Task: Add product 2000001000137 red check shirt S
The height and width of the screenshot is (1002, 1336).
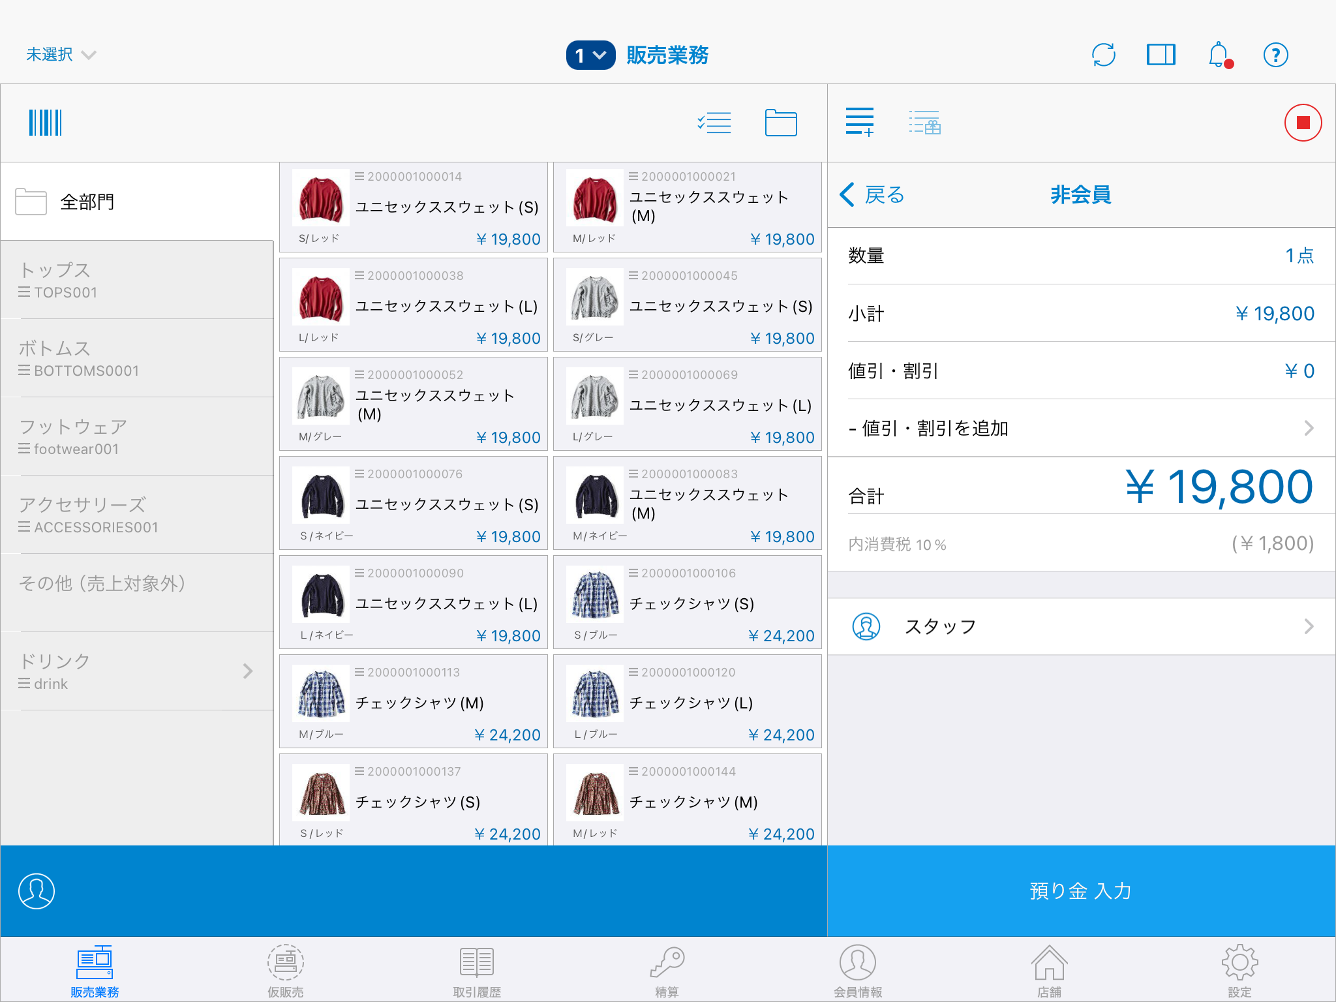Action: tap(414, 800)
